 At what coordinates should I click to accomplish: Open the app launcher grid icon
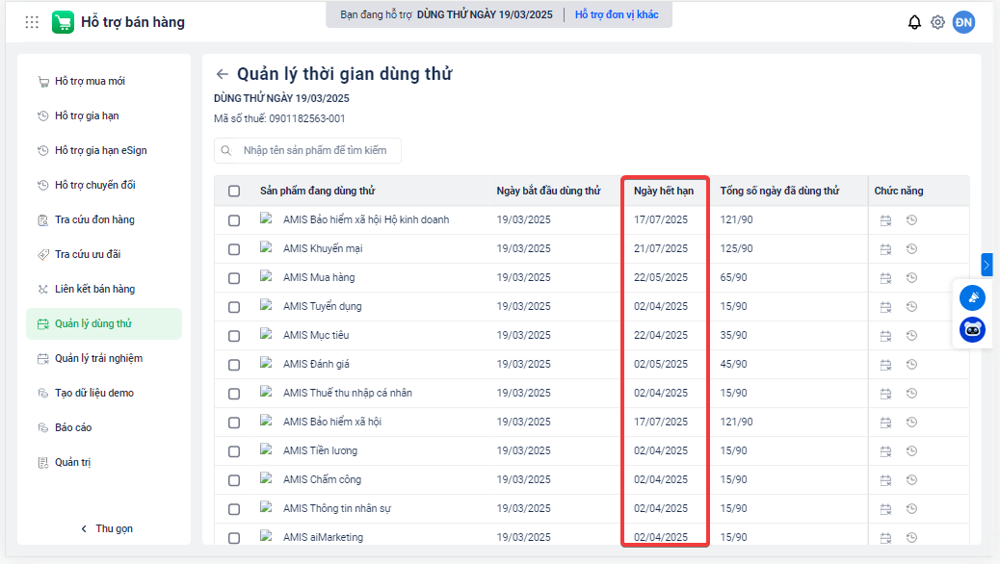point(32,22)
